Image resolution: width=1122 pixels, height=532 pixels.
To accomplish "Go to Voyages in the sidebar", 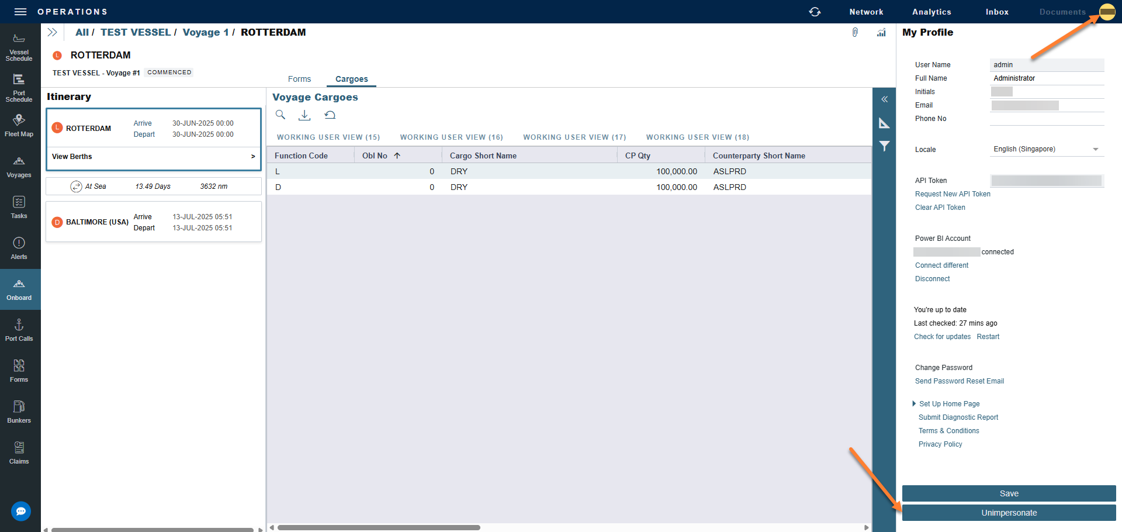I will tap(19, 167).
